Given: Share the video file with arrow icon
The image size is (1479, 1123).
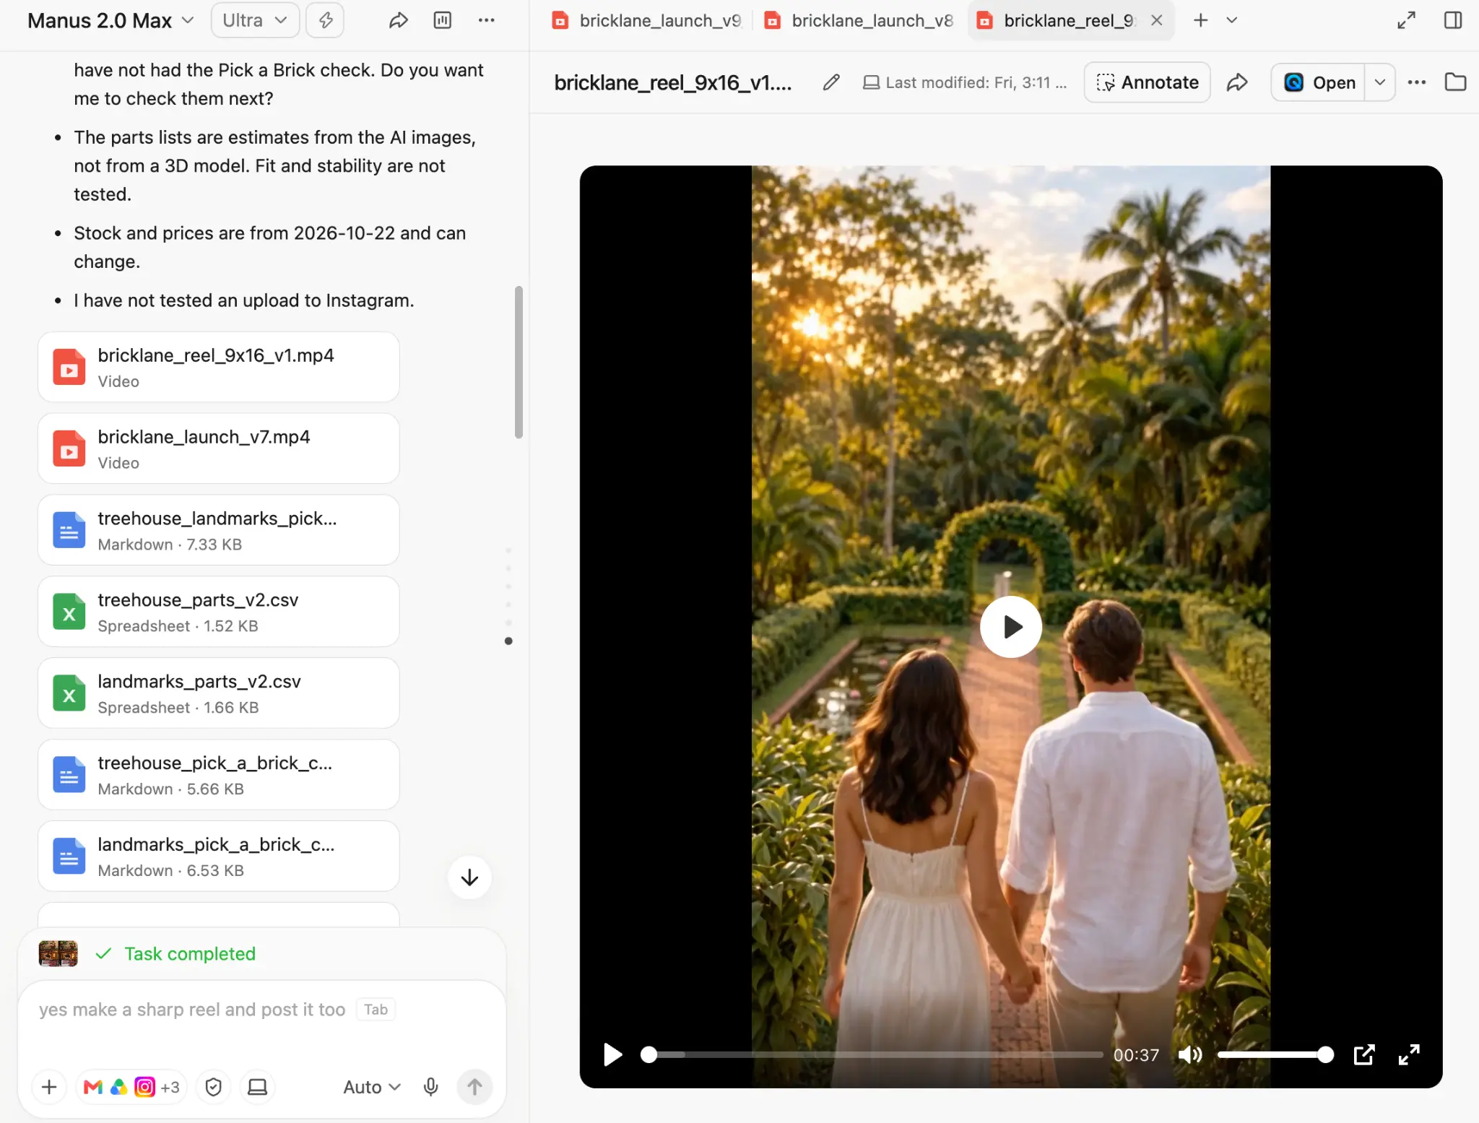Looking at the screenshot, I should point(1237,82).
